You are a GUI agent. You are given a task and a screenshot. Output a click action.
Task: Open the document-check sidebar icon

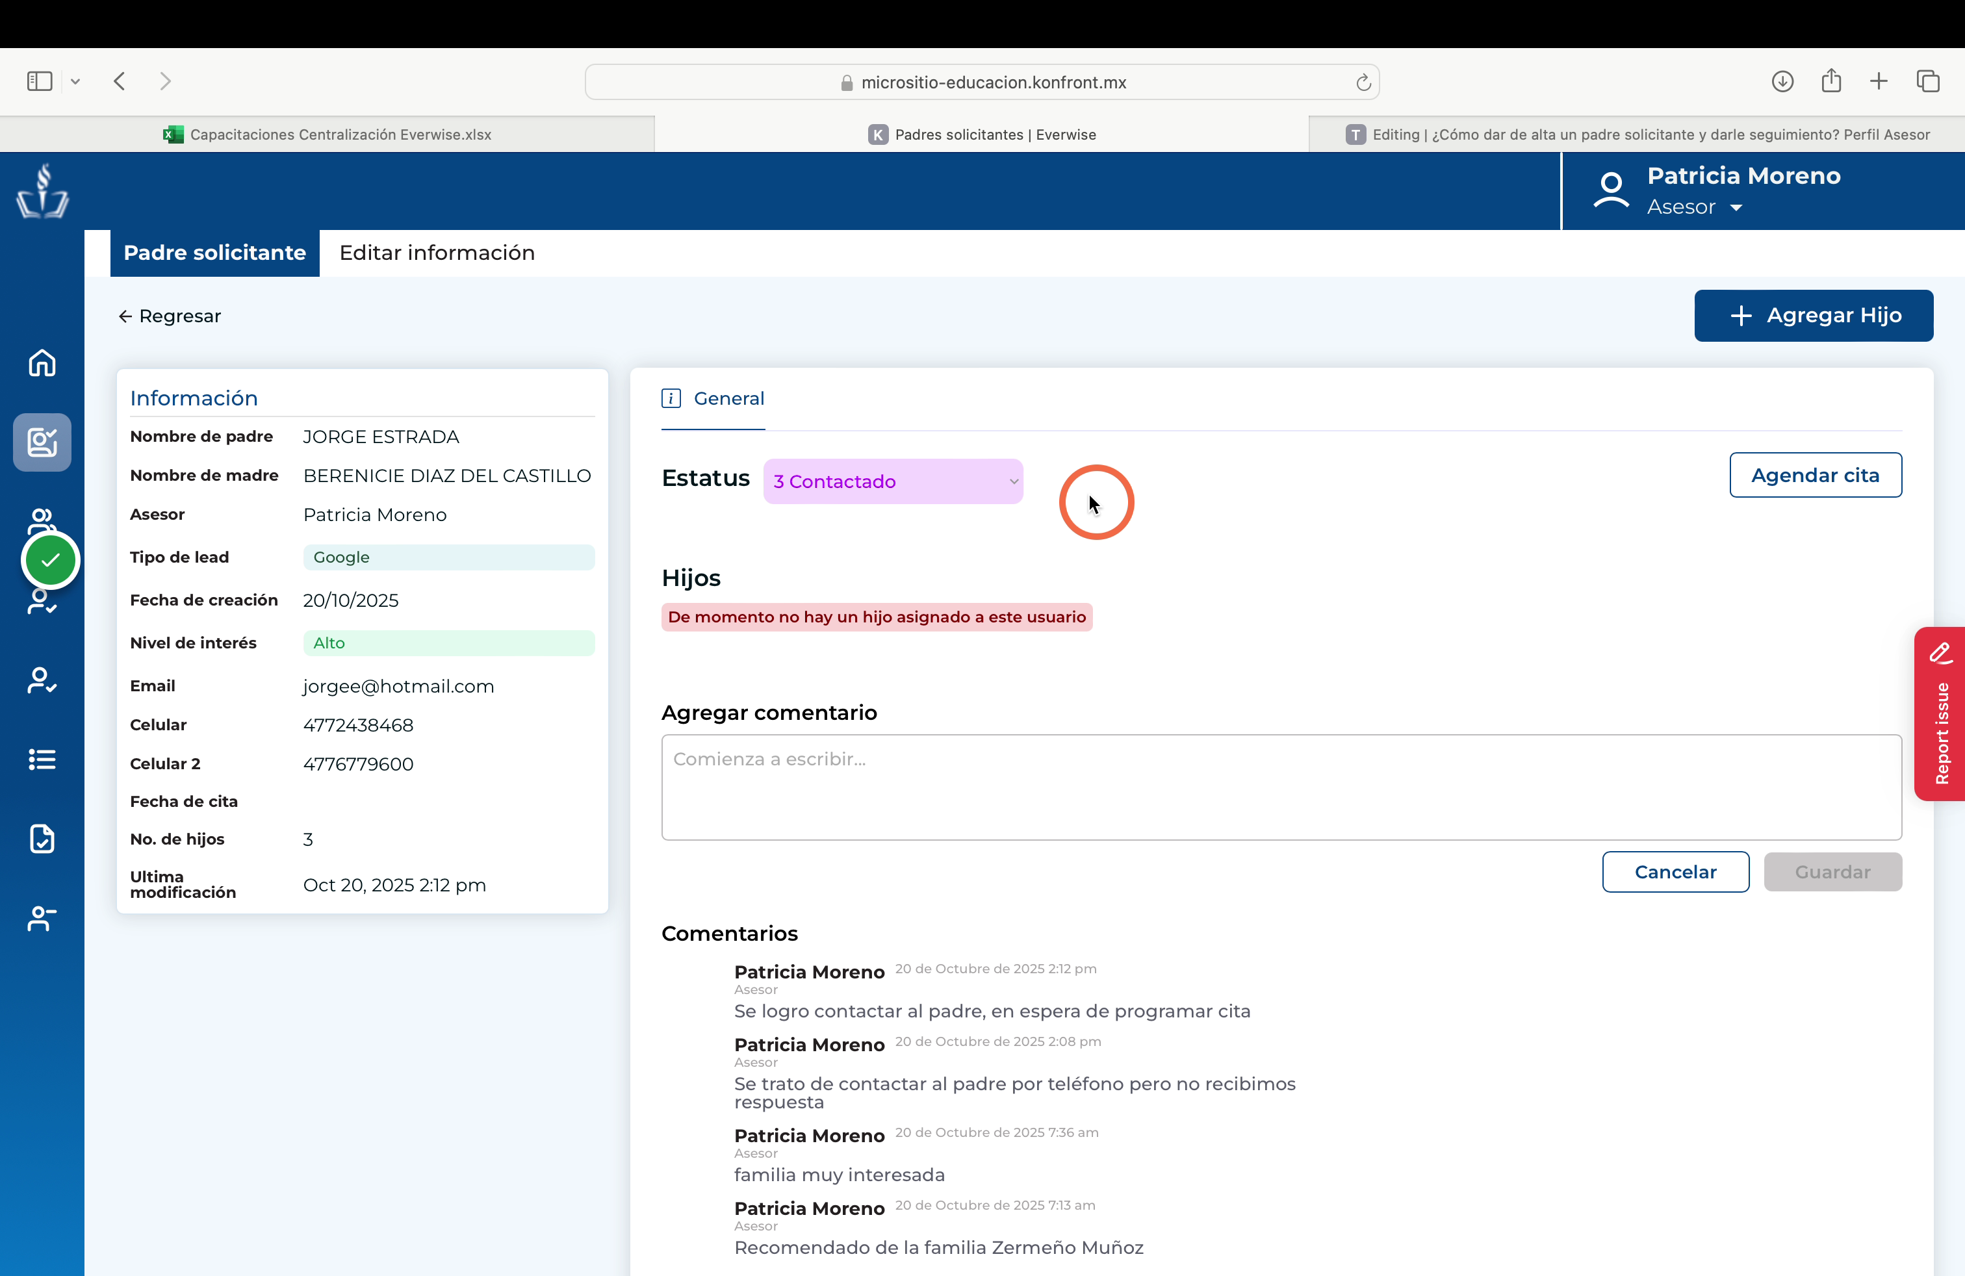[x=42, y=839]
